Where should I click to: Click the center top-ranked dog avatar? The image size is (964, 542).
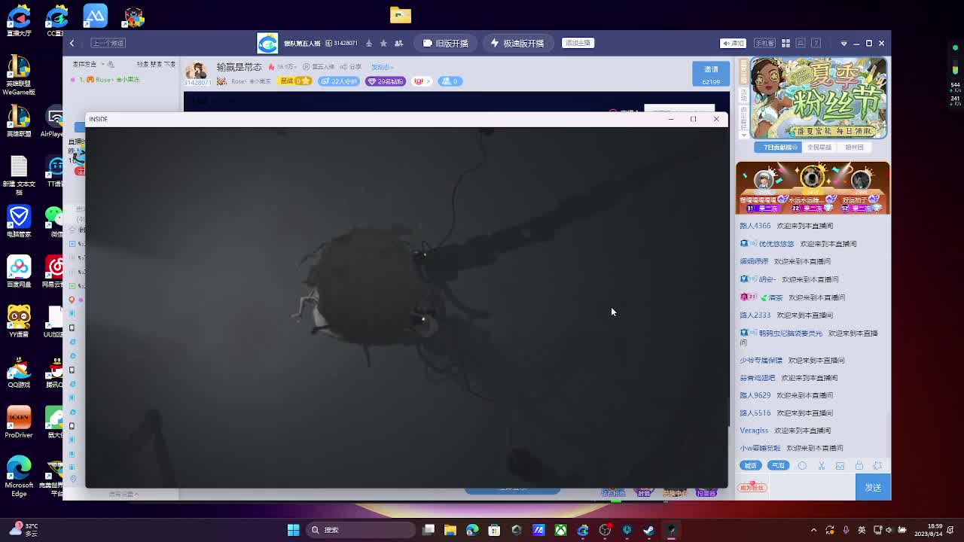point(812,178)
